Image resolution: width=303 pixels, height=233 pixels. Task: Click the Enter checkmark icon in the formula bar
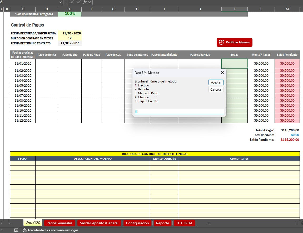pos(78,2)
